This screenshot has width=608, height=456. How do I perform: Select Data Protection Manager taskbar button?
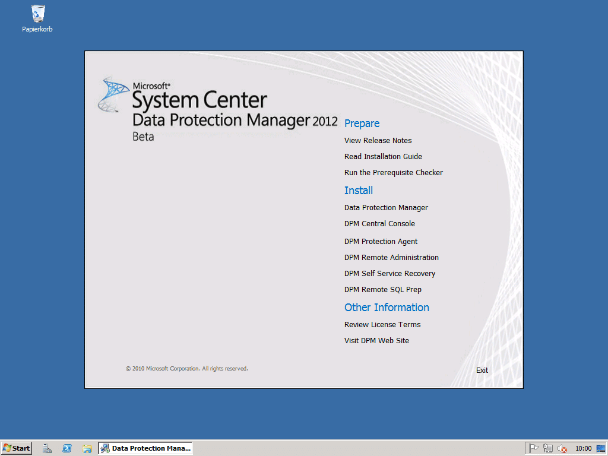click(145, 448)
